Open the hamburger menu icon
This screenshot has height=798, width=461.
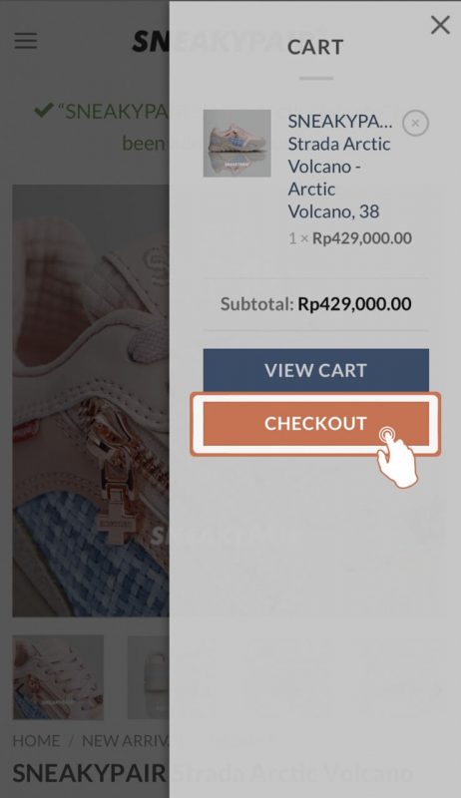coord(25,41)
